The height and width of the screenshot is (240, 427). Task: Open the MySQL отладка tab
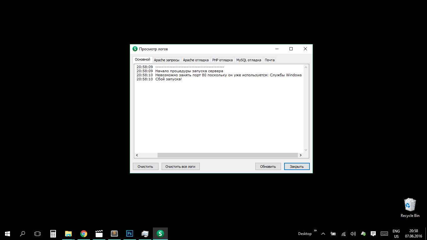(x=249, y=60)
